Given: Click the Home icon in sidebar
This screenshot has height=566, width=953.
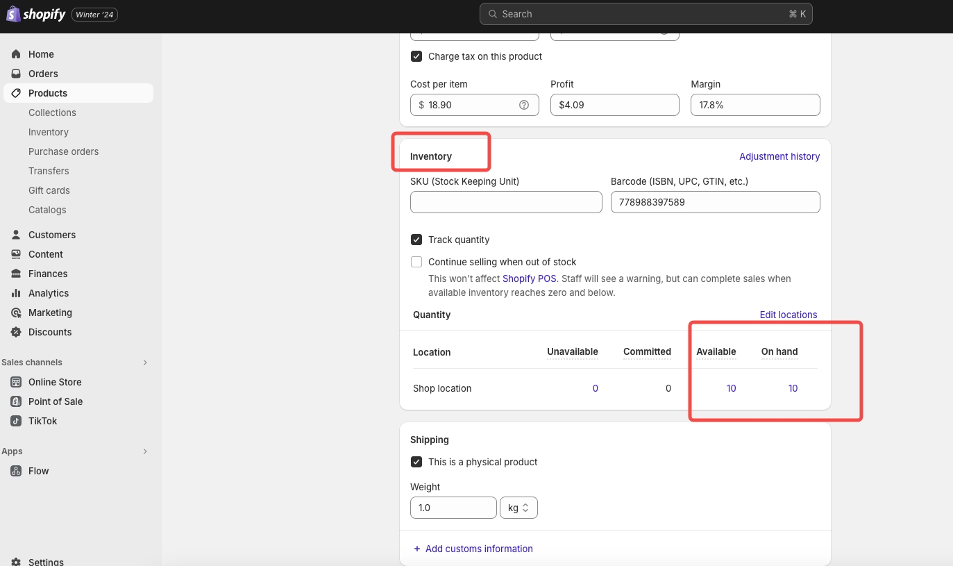Looking at the screenshot, I should (16, 54).
